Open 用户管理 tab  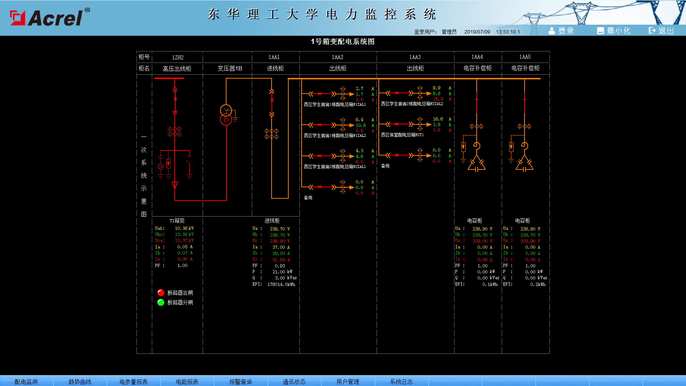pos(348,381)
